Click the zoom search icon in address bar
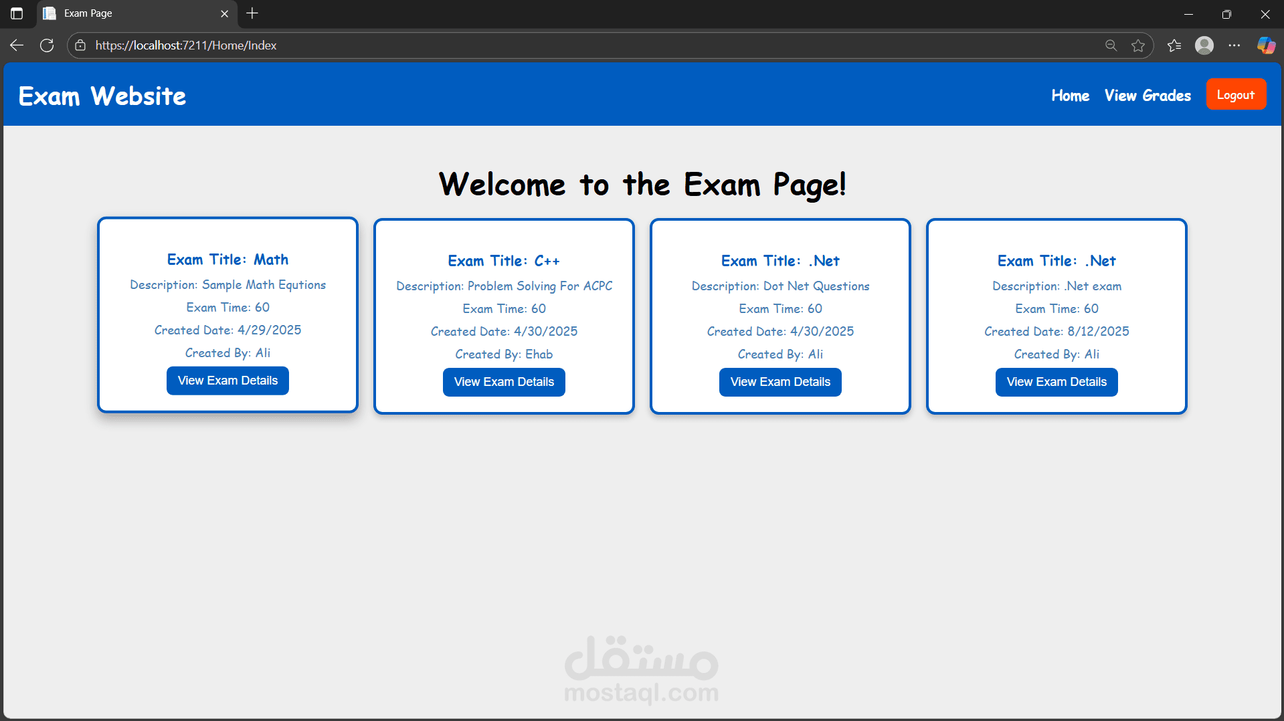1284x721 pixels. click(1111, 45)
